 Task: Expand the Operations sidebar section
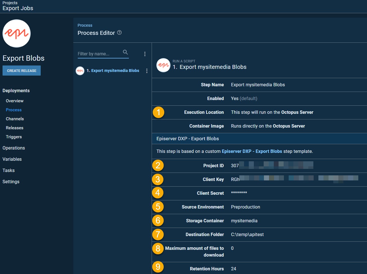[x=14, y=148]
